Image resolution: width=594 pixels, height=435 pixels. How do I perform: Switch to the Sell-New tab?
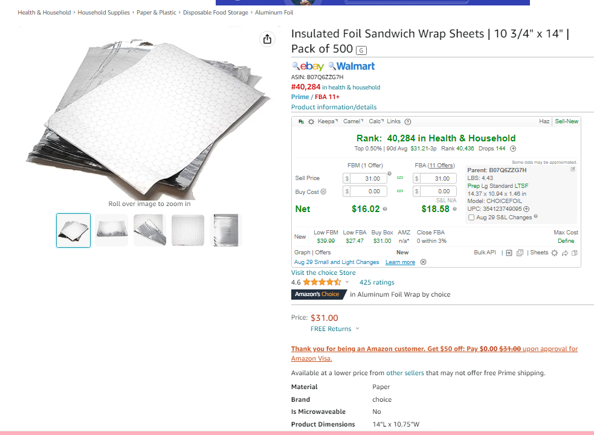point(566,121)
